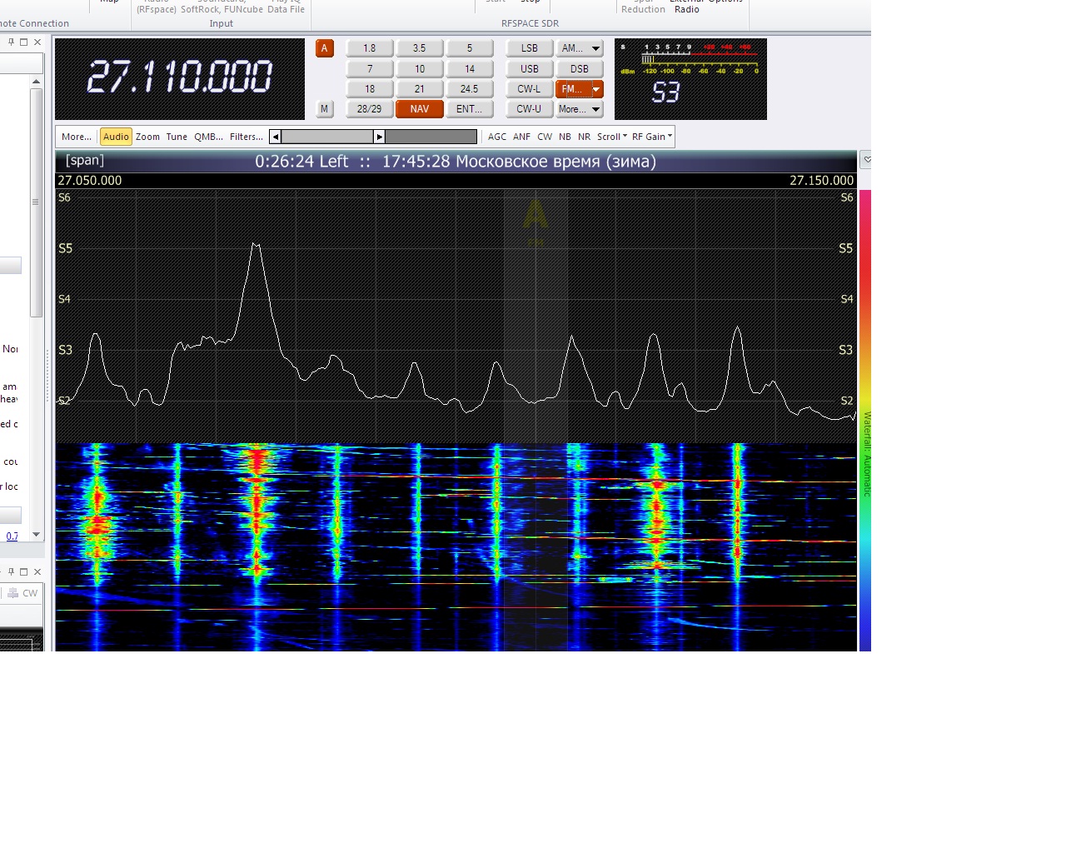Click the M memory button
This screenshot has height=853, width=1066.
coord(324,109)
